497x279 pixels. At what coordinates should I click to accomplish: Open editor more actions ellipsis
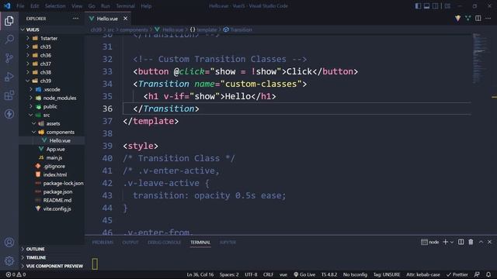488,19
